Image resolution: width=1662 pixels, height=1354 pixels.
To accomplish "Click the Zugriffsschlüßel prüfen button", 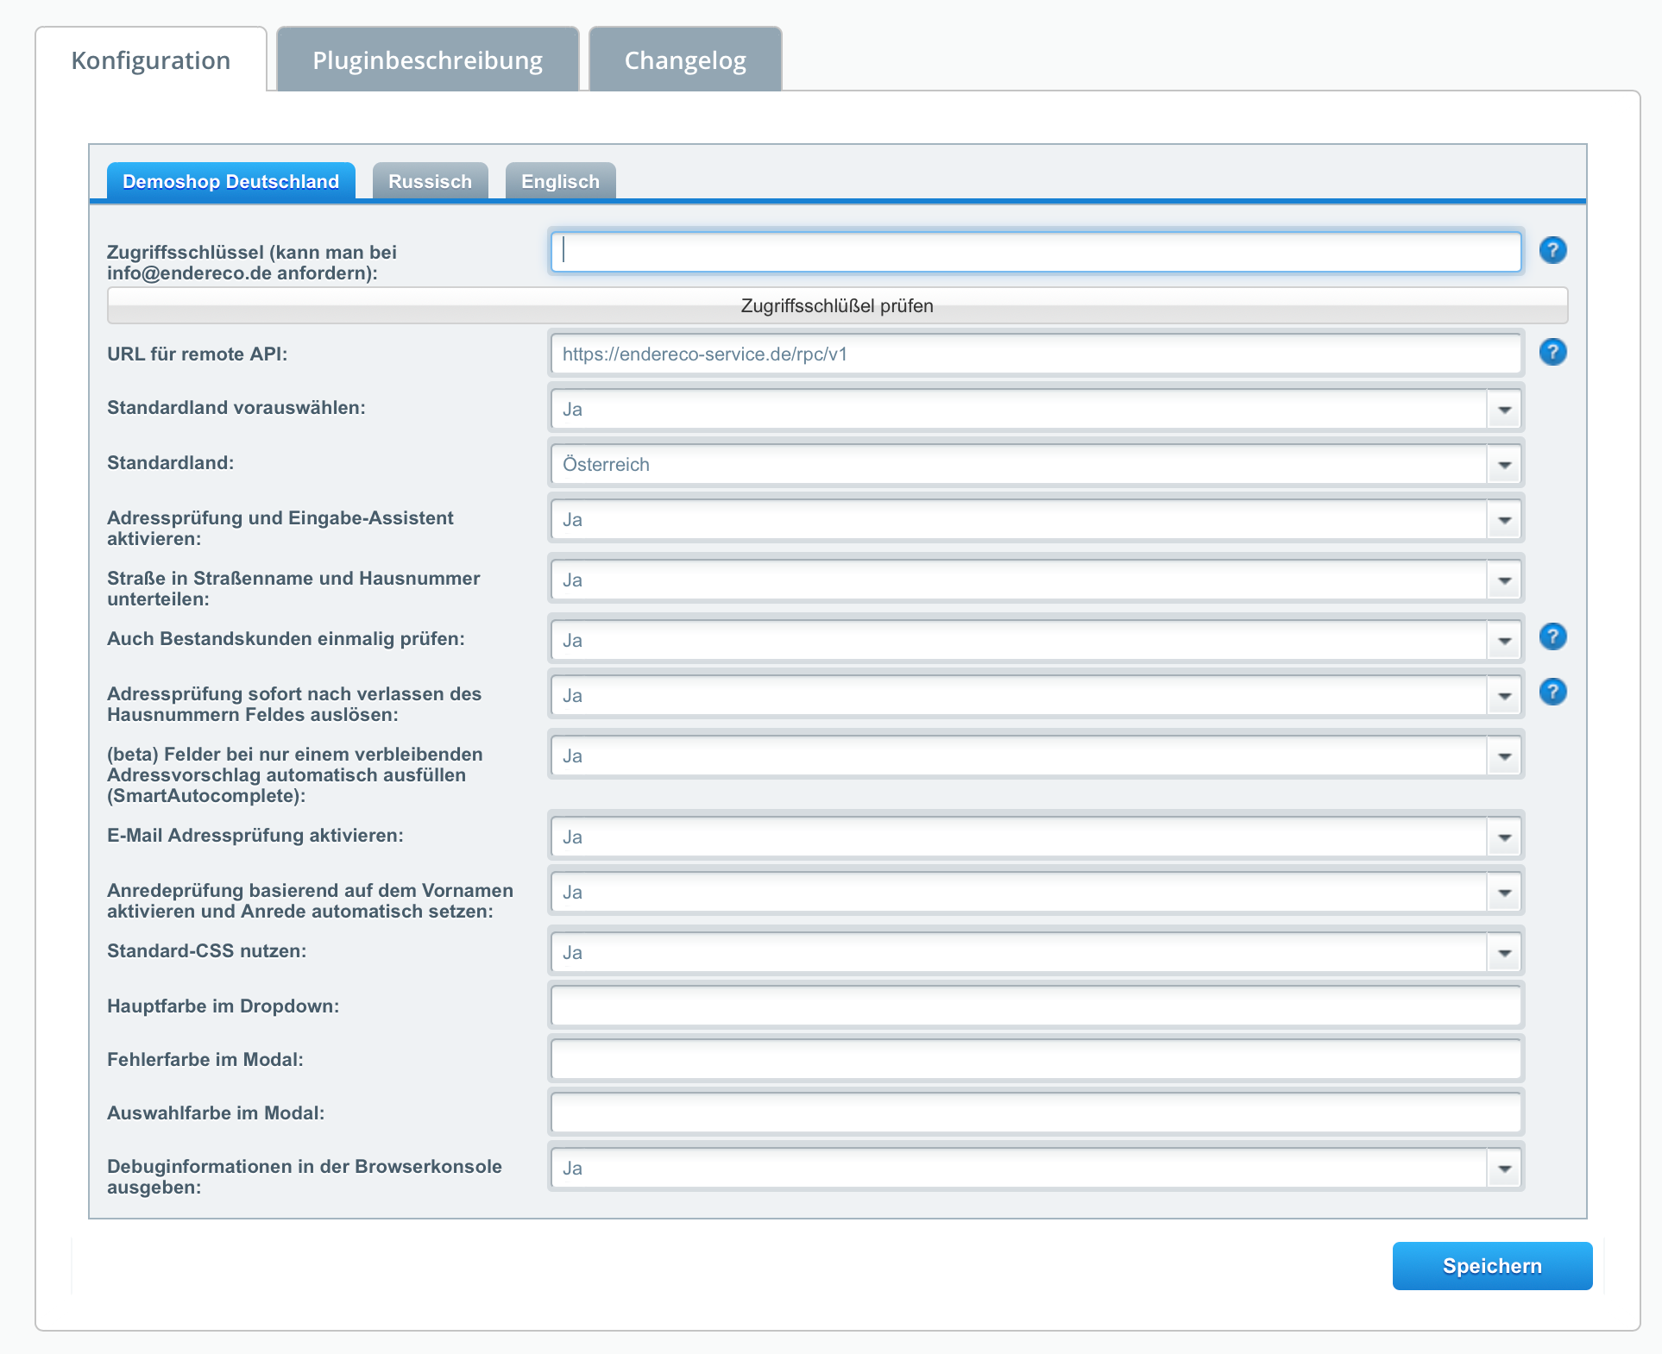I will click(837, 305).
